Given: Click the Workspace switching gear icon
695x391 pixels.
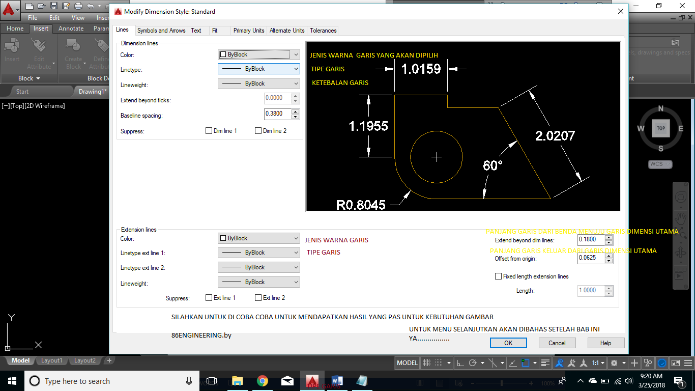Looking at the screenshot, I should coord(614,363).
